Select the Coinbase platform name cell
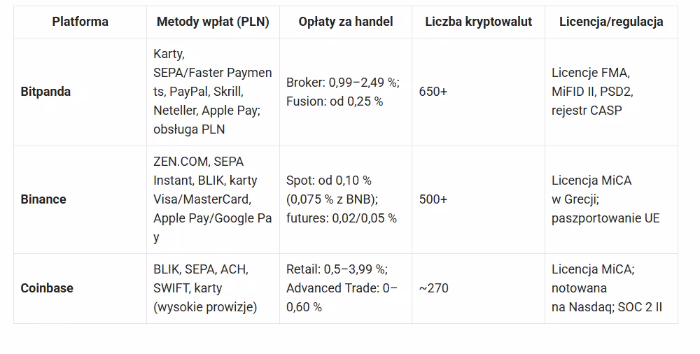Screen dimensions: 700x354 click(x=47, y=288)
